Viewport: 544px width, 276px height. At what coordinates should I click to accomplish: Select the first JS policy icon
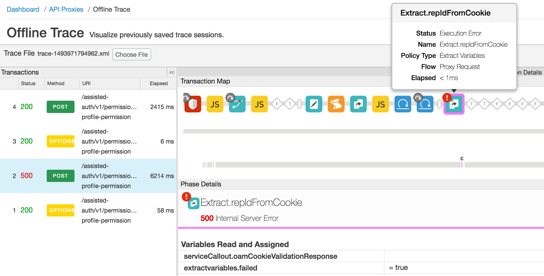tap(215, 104)
